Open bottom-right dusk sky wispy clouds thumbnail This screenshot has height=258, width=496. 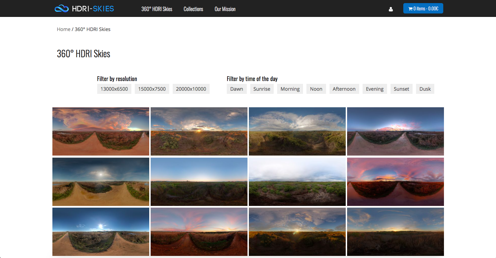(395, 232)
